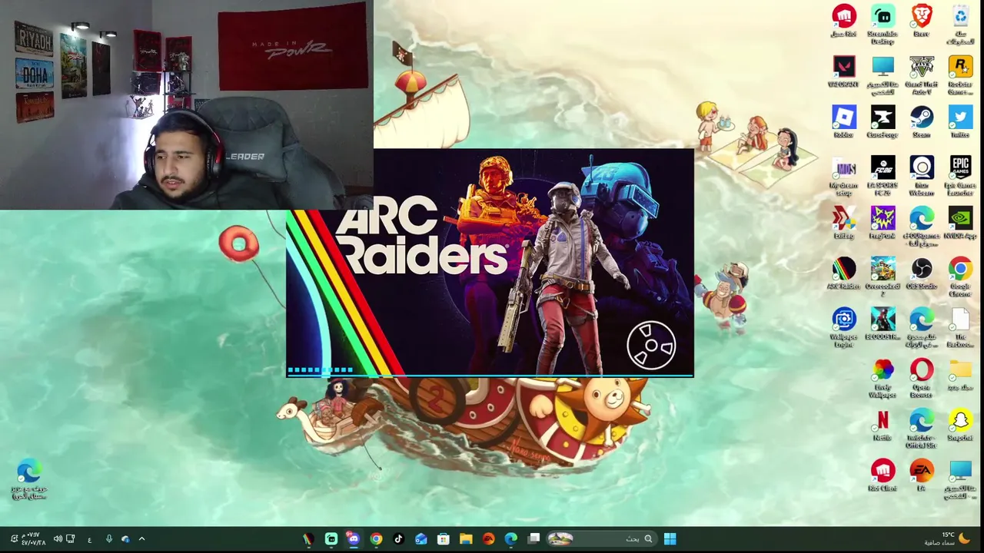Viewport: 984px width, 553px height.
Task: Open the yellow folder desktop icon
Action: (x=960, y=375)
